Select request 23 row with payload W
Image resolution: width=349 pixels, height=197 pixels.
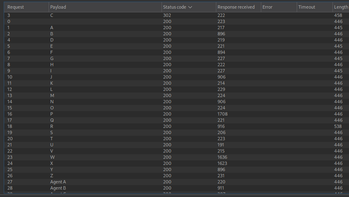(x=103, y=157)
